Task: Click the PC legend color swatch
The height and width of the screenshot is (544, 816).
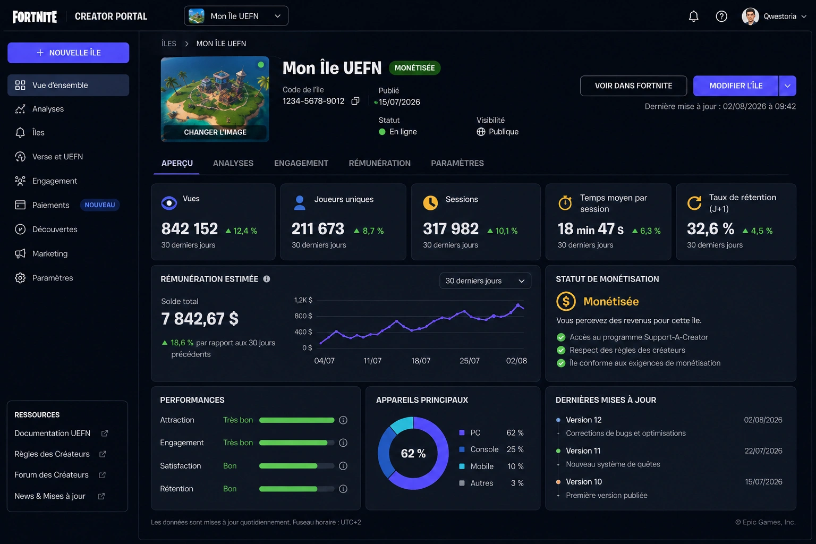Action: [462, 433]
